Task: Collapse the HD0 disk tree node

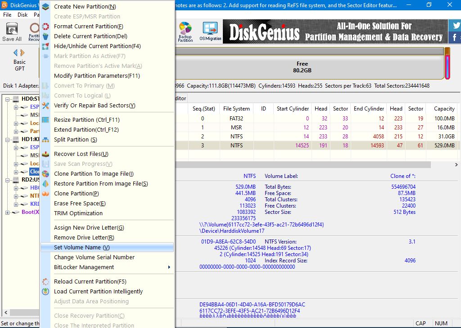Action: coord(8,99)
